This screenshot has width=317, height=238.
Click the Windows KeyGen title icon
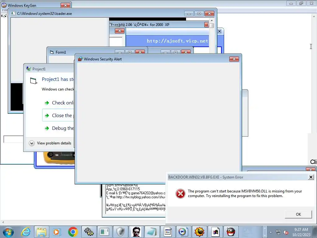point(4,5)
